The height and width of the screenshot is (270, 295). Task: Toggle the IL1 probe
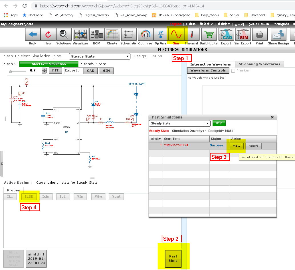point(10,197)
